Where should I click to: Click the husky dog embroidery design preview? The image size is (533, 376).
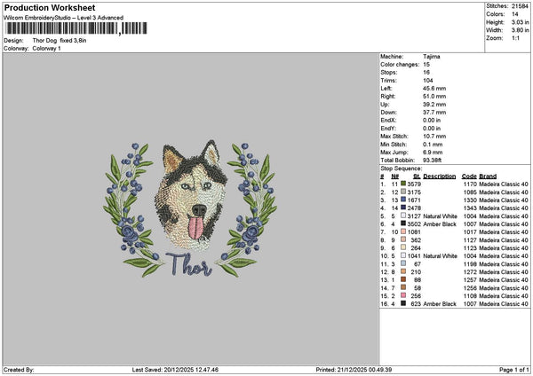(190, 209)
